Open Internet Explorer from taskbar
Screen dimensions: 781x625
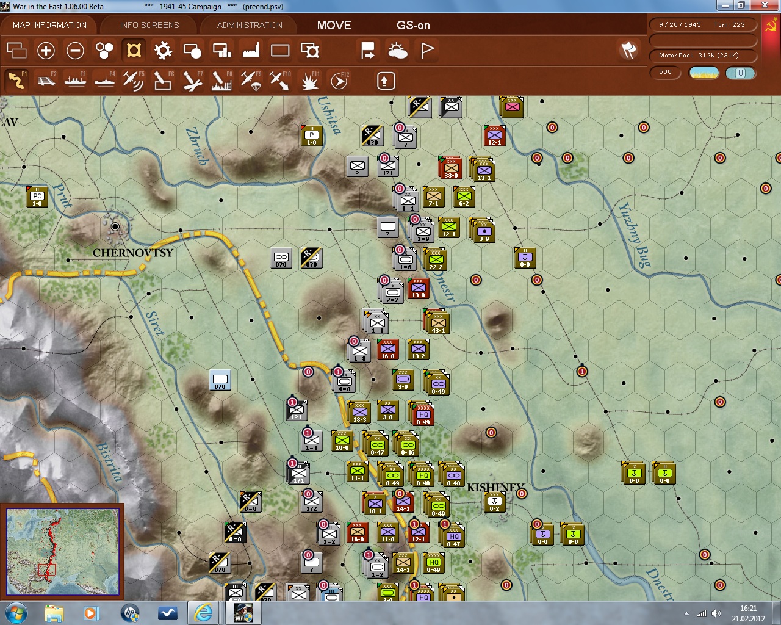click(203, 613)
